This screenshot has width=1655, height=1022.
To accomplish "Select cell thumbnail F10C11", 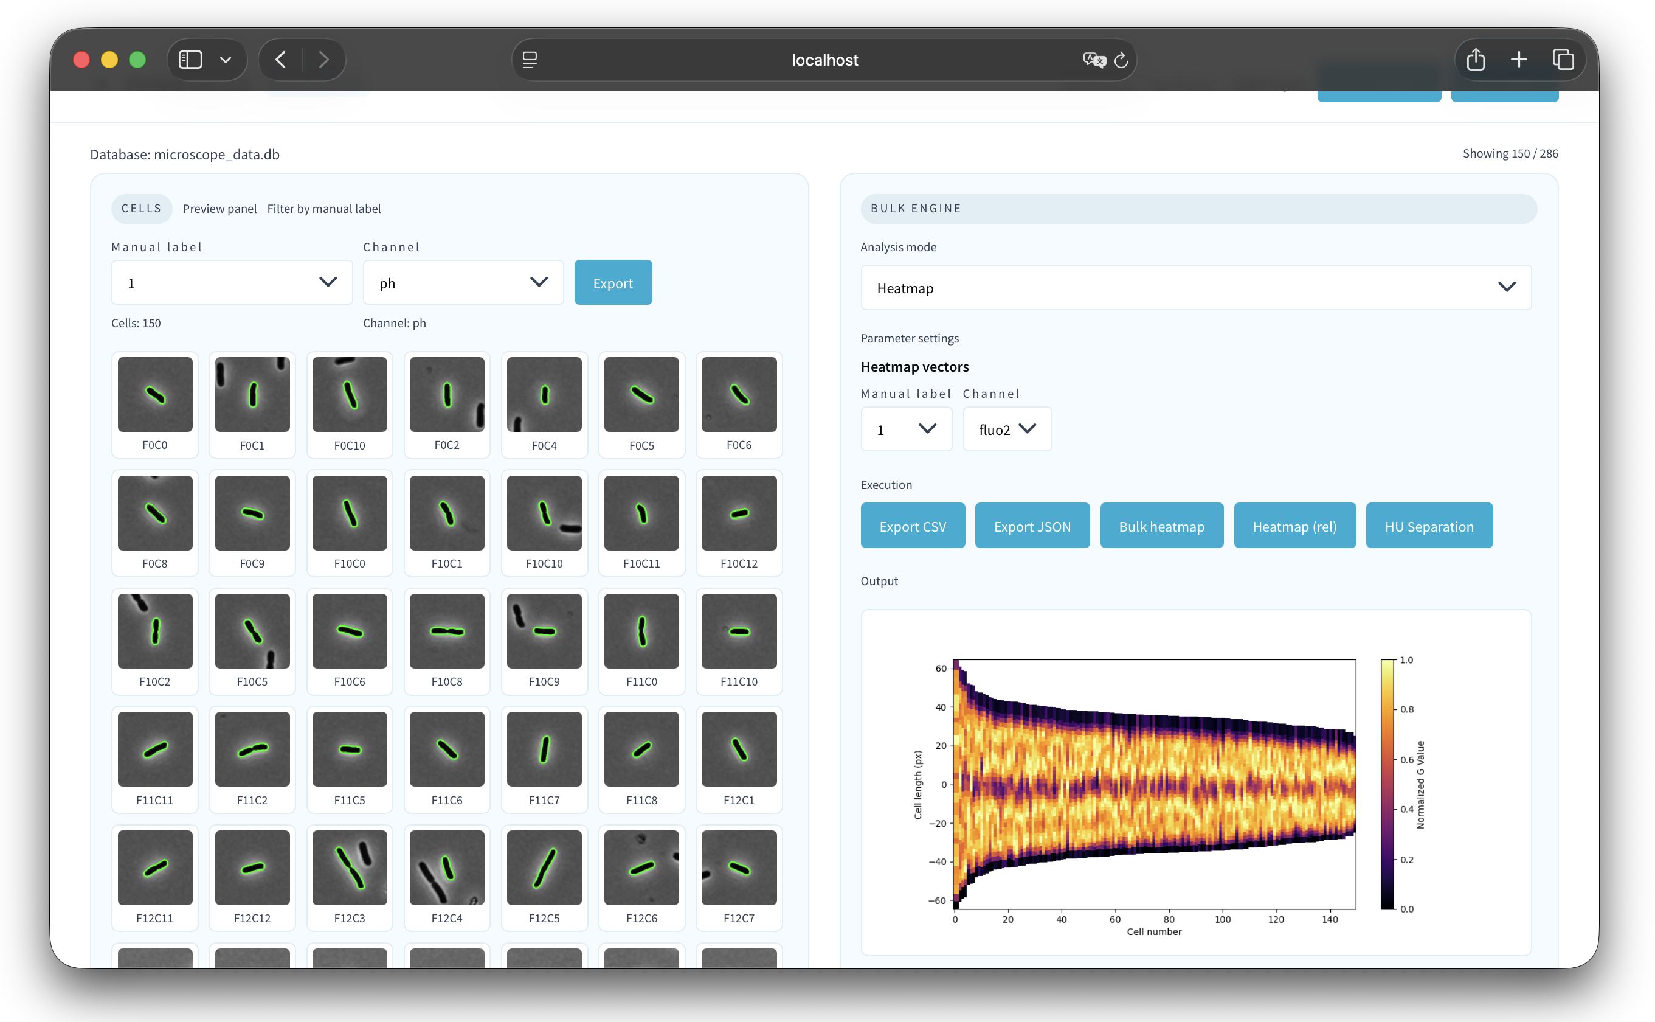I will (641, 523).
